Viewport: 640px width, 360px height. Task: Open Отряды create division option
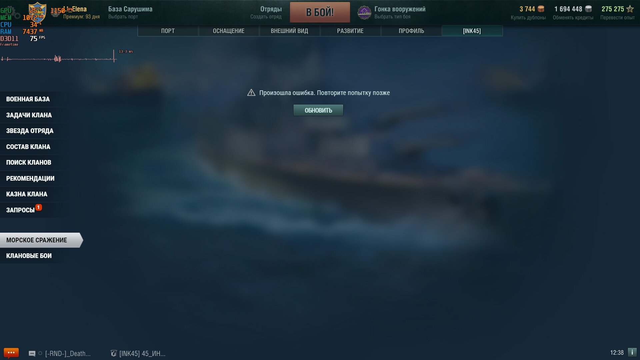[x=266, y=12]
